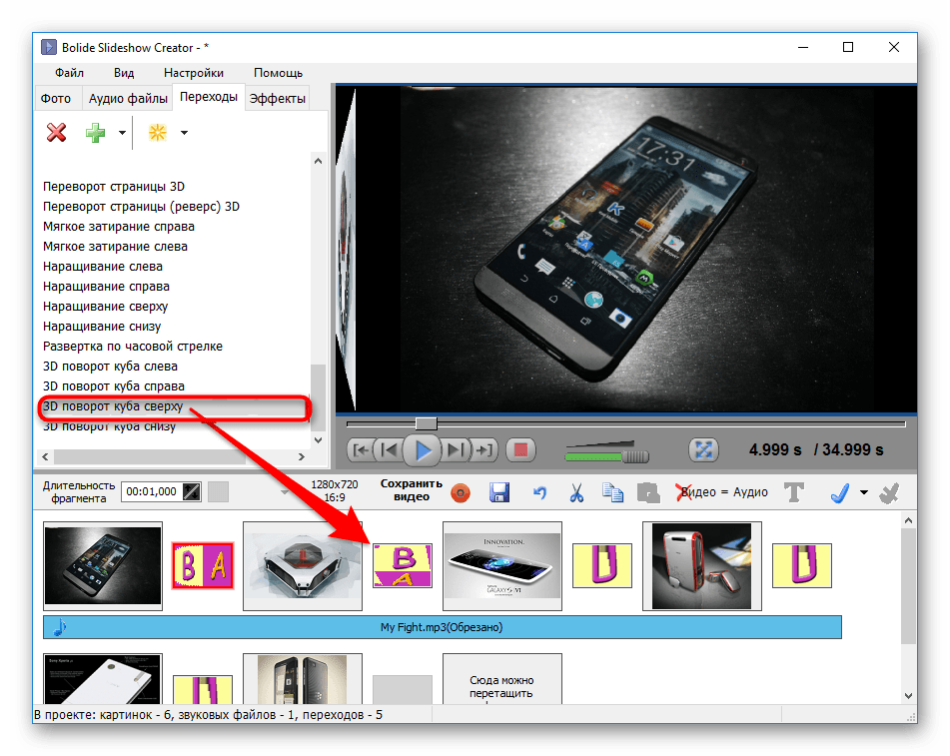Click the B over A cube transition icon
Image resolution: width=950 pixels, height=756 pixels.
tap(403, 566)
